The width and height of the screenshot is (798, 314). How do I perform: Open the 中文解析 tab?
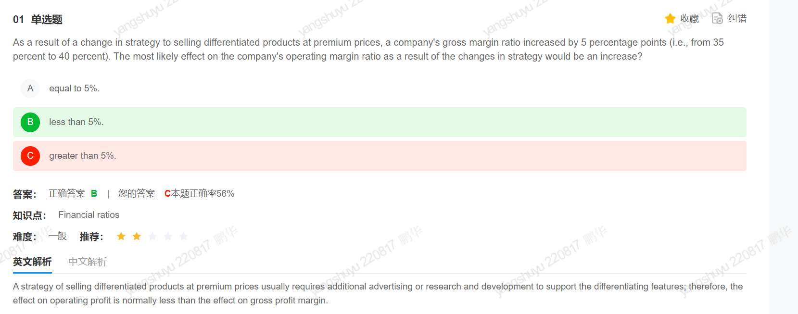tap(88, 262)
